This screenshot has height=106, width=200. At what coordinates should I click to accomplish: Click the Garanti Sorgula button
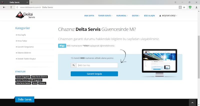pos(94,74)
